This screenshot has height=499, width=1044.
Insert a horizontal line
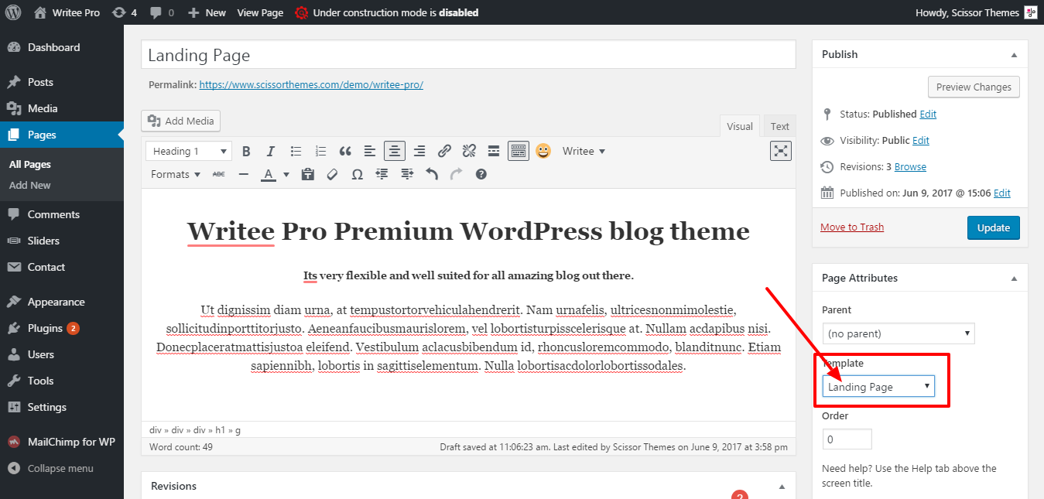(244, 174)
